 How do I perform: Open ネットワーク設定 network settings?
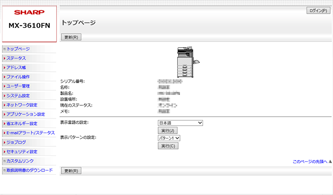22,105
